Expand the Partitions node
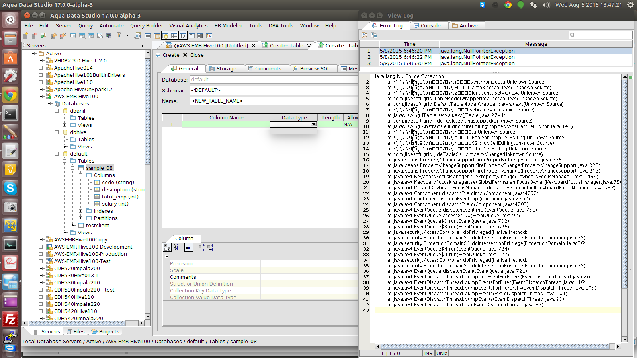The image size is (637, 358). (81, 218)
